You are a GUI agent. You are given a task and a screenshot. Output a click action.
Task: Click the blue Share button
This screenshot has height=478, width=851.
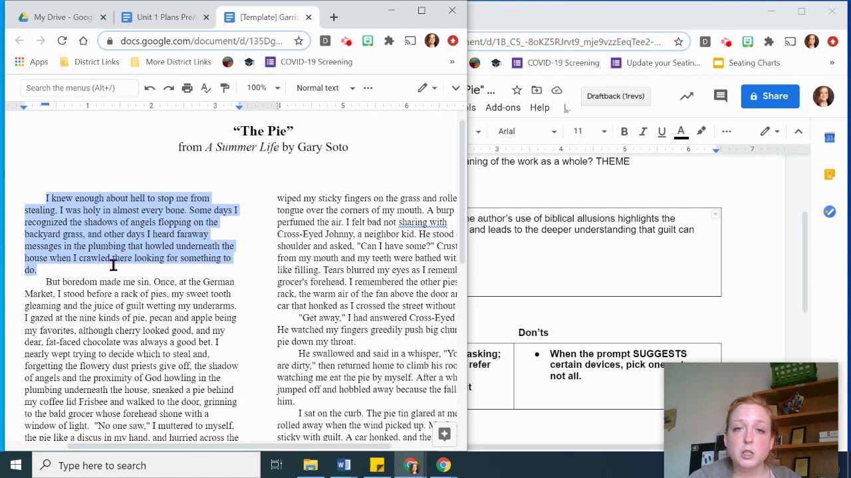[x=770, y=96]
